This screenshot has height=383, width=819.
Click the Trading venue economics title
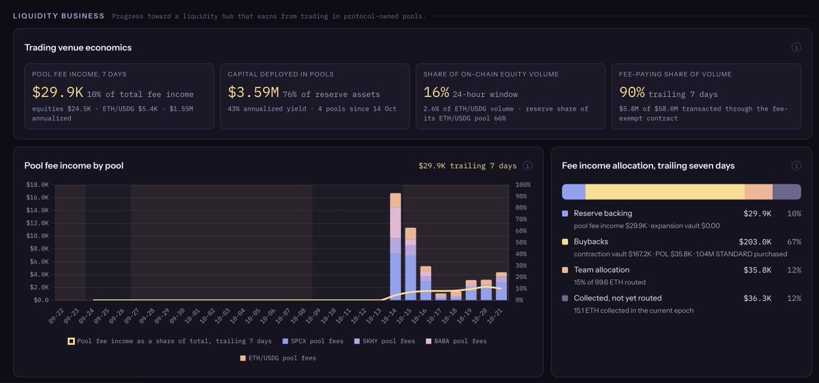(78, 48)
